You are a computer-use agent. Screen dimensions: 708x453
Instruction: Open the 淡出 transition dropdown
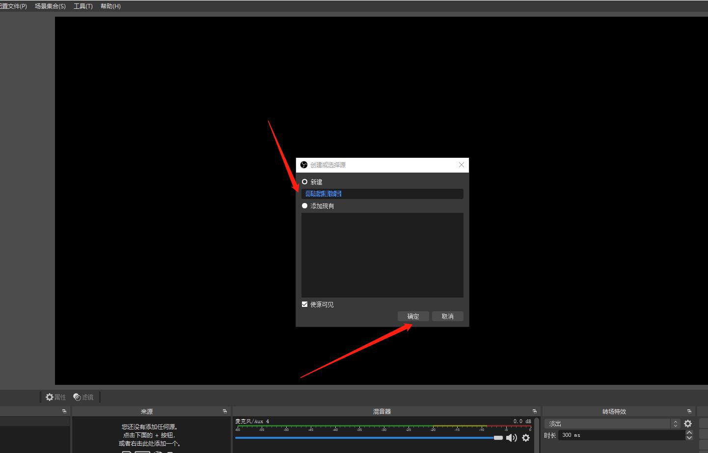tap(612, 424)
